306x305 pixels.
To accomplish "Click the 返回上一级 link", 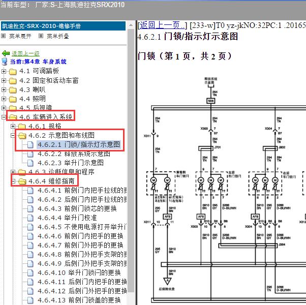I will pos(25,53).
